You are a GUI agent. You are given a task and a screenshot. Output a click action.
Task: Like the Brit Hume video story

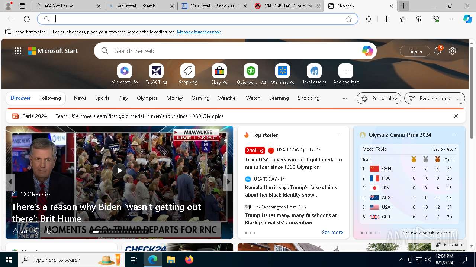[x=15, y=231]
